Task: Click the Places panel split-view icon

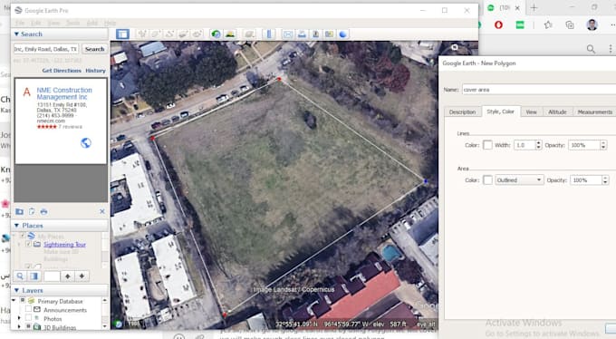Action: 34,276
